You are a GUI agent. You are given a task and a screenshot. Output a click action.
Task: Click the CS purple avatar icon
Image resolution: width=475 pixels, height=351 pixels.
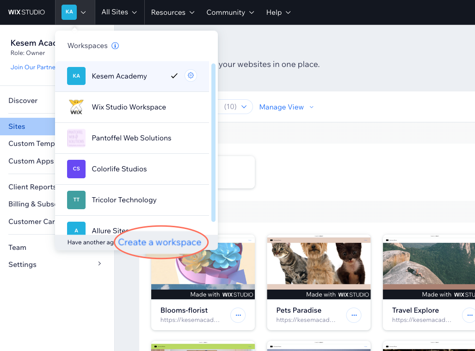coord(76,169)
